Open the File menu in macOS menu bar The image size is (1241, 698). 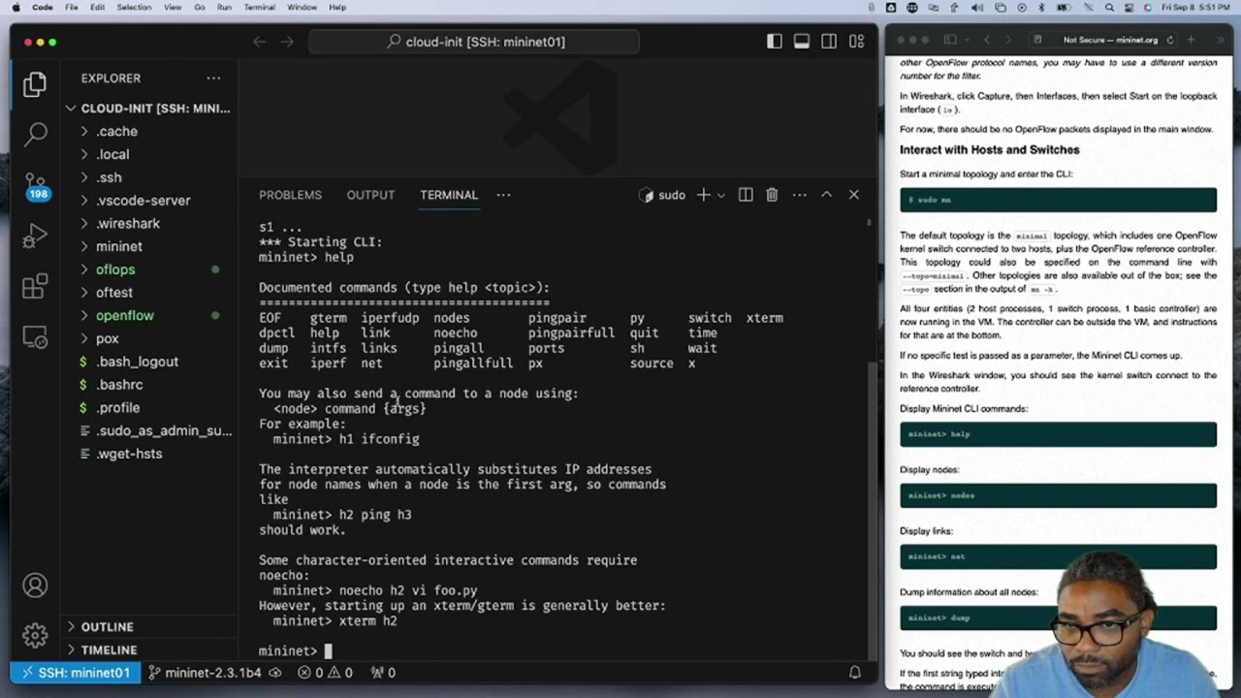(x=72, y=7)
